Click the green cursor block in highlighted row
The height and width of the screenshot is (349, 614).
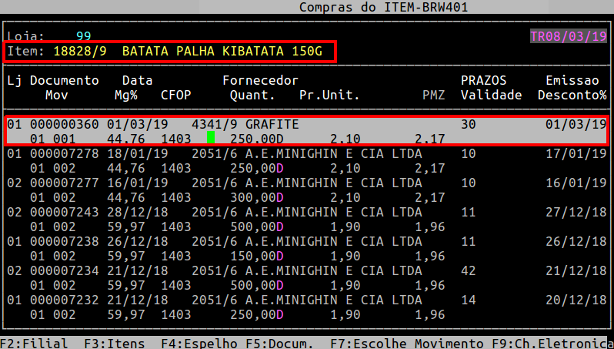click(x=211, y=138)
